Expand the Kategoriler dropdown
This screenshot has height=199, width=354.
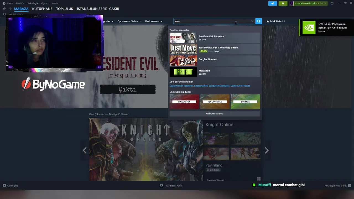(108, 21)
